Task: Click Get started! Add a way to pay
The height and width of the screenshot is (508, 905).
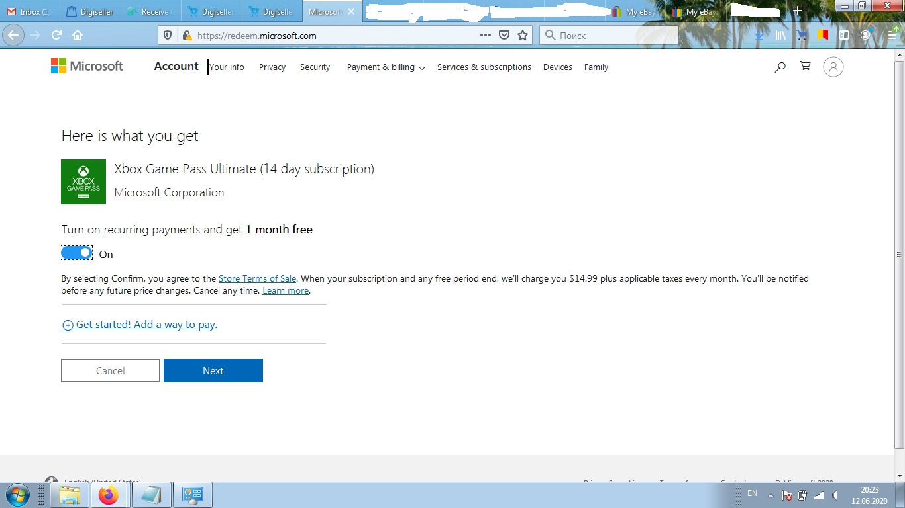Action: (140, 325)
